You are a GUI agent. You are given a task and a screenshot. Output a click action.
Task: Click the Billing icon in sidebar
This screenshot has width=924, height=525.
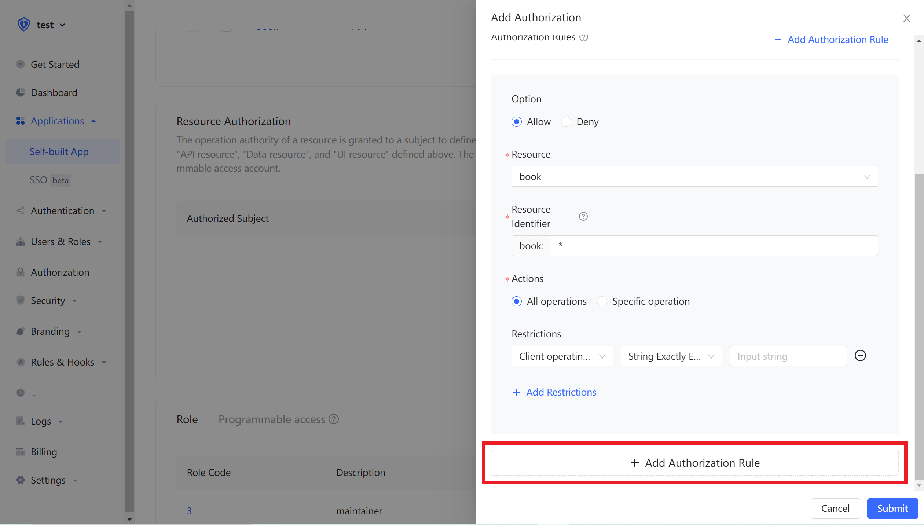click(21, 451)
